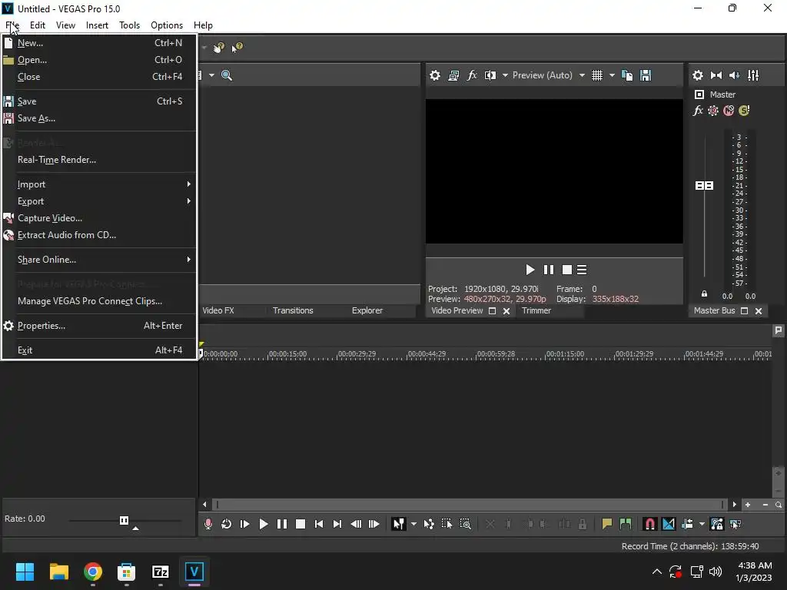This screenshot has width=787, height=590.
Task: Open Real-Time Render... menu entry
Action: tap(99, 160)
